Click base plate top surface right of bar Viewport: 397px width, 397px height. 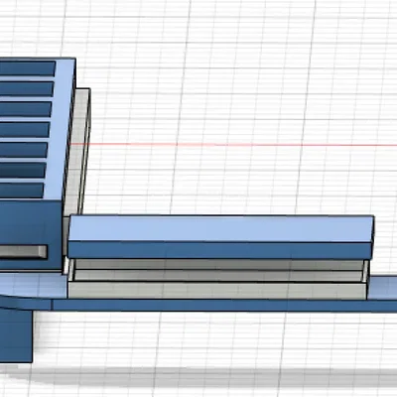pyautogui.click(x=383, y=287)
